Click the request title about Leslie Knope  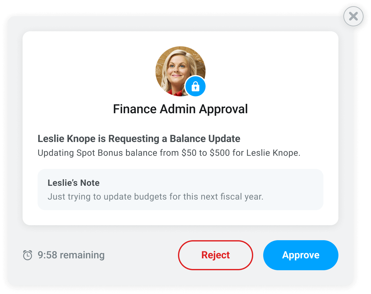click(x=139, y=139)
